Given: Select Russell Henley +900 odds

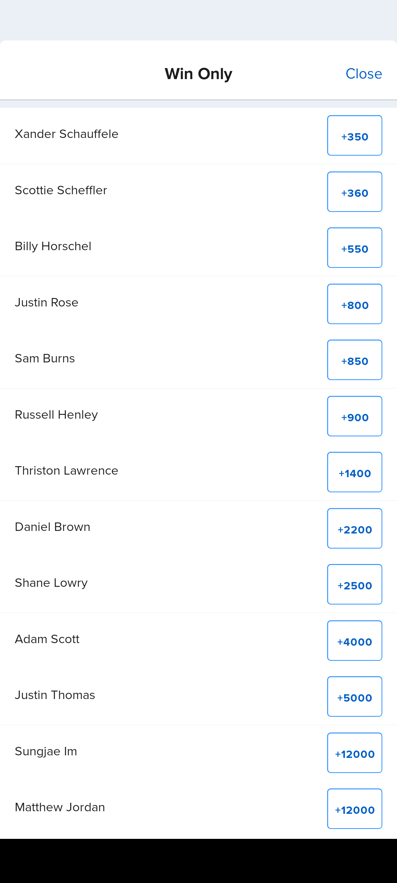Looking at the screenshot, I should [354, 416].
